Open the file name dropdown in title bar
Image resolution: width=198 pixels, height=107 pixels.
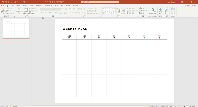[x=64, y=2]
